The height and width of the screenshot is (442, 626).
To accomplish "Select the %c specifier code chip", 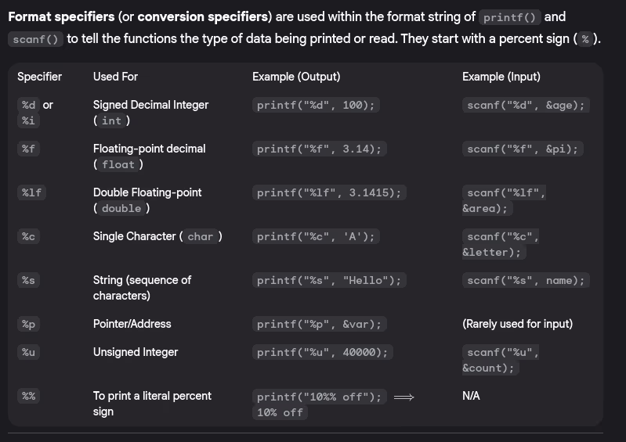I will pos(29,236).
